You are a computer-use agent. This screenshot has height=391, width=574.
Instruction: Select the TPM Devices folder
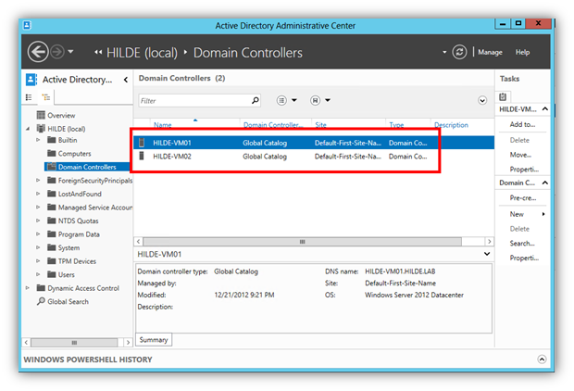click(77, 261)
